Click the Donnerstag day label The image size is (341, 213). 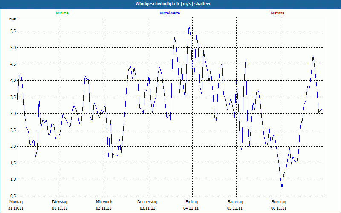[147, 202]
